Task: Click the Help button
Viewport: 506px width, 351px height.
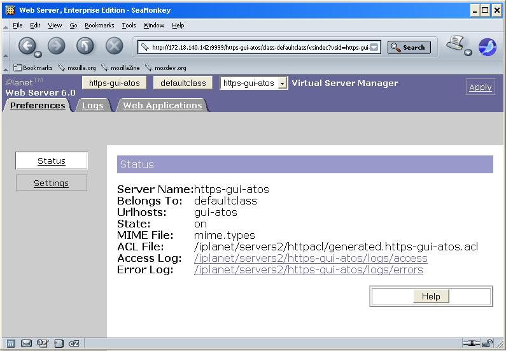Action: pos(431,296)
